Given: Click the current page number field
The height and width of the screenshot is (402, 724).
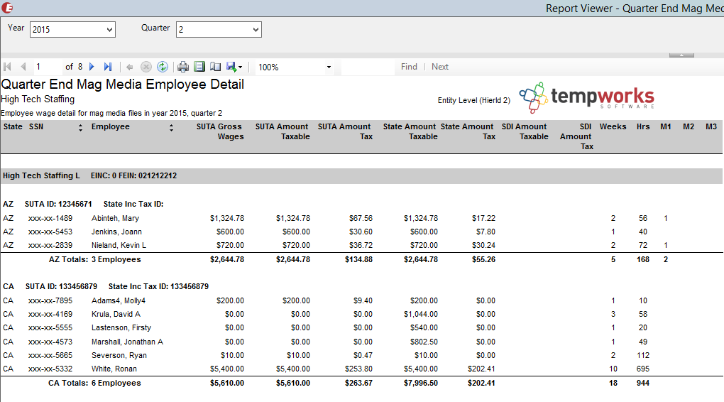Looking at the screenshot, I should coord(47,67).
